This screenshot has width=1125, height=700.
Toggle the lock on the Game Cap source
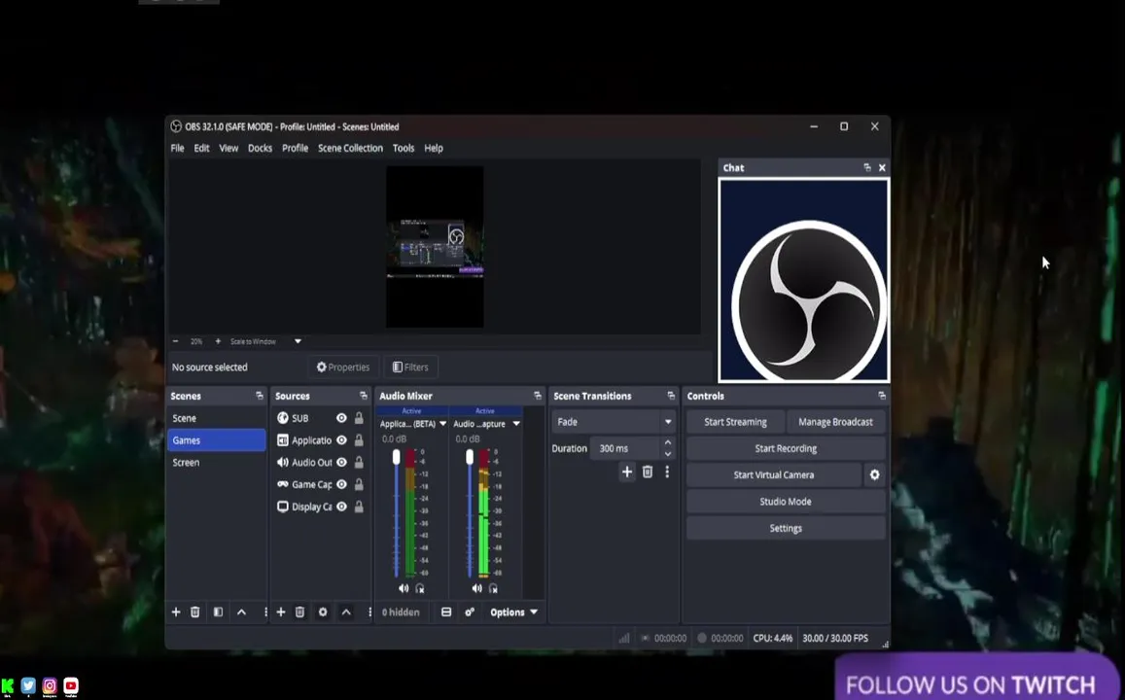tap(359, 485)
